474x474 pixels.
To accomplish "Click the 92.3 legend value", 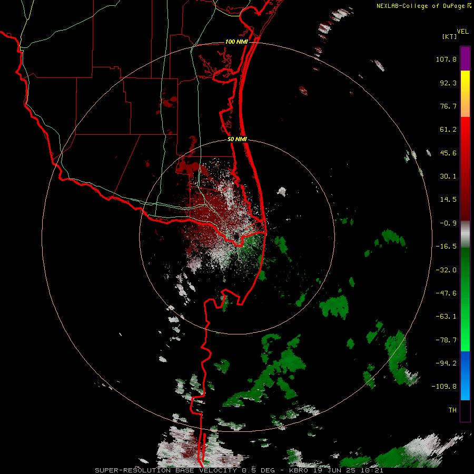I will click(448, 83).
